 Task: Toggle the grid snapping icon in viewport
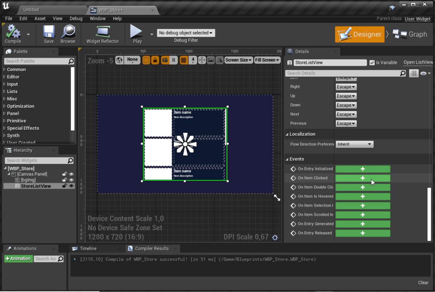pos(183,60)
